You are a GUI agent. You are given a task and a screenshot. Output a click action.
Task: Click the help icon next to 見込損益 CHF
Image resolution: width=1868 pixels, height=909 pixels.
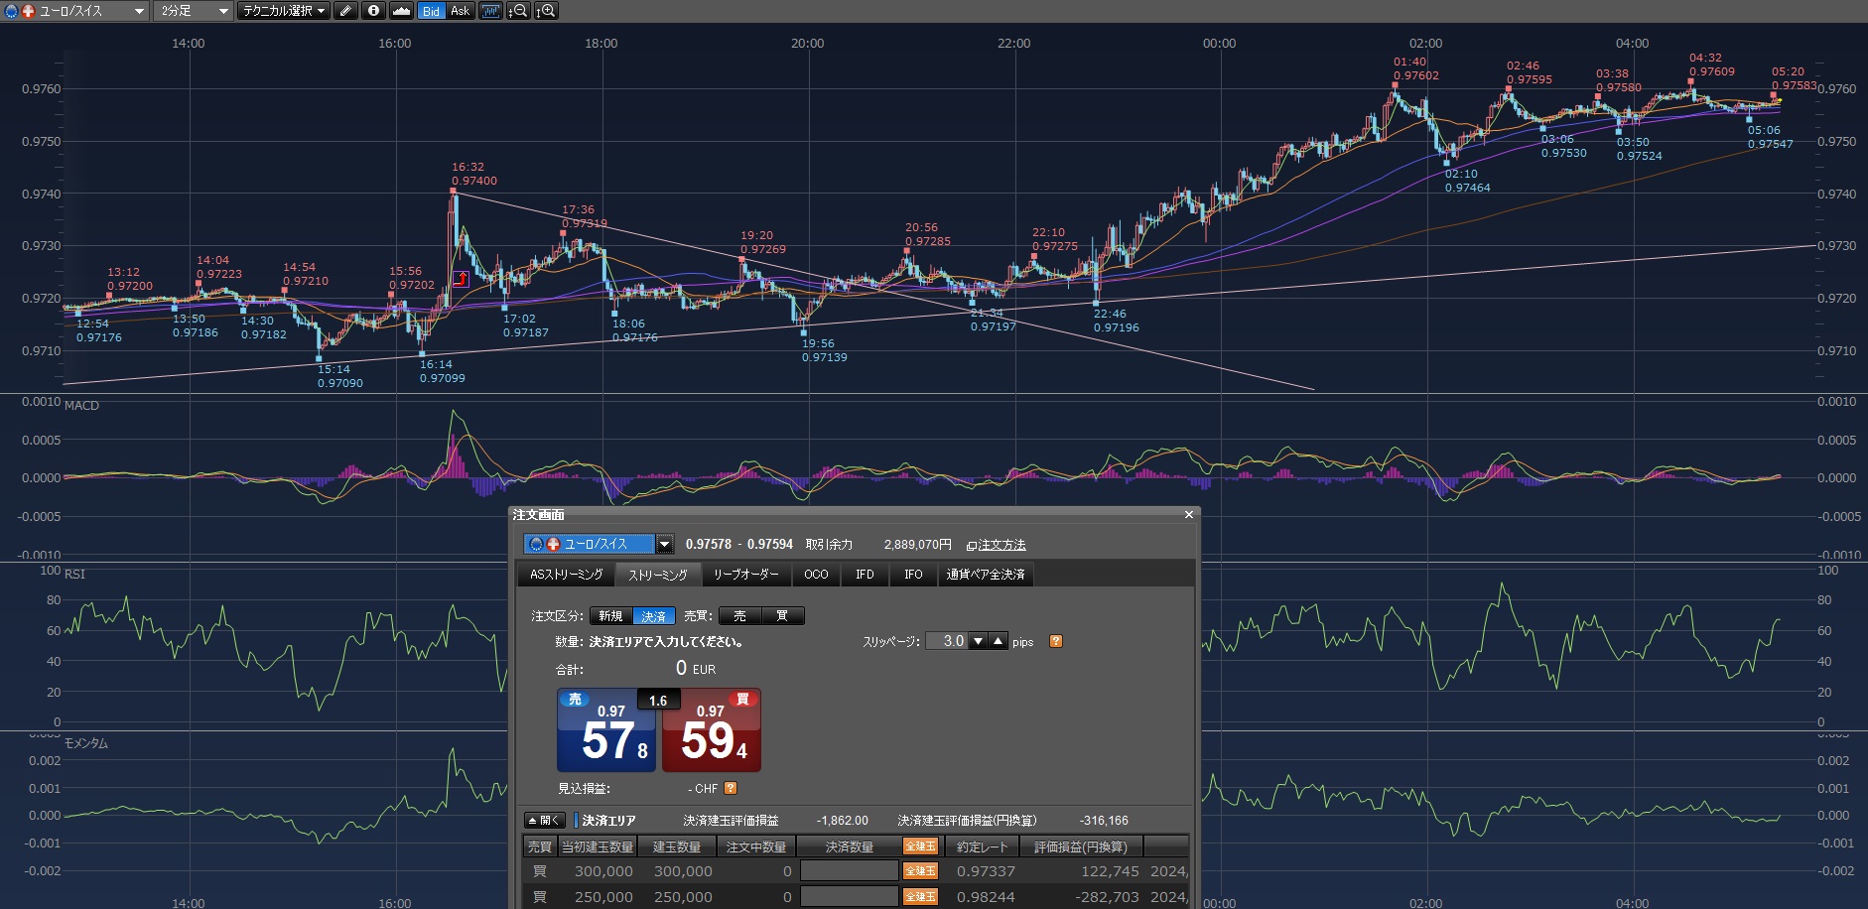(731, 788)
